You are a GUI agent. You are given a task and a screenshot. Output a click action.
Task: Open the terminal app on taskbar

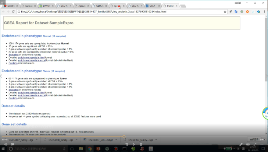pos(125,149)
